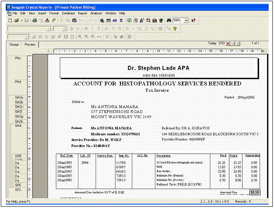The height and width of the screenshot is (208, 274).
Task: Go to previous page of preview
Action: point(238,44)
